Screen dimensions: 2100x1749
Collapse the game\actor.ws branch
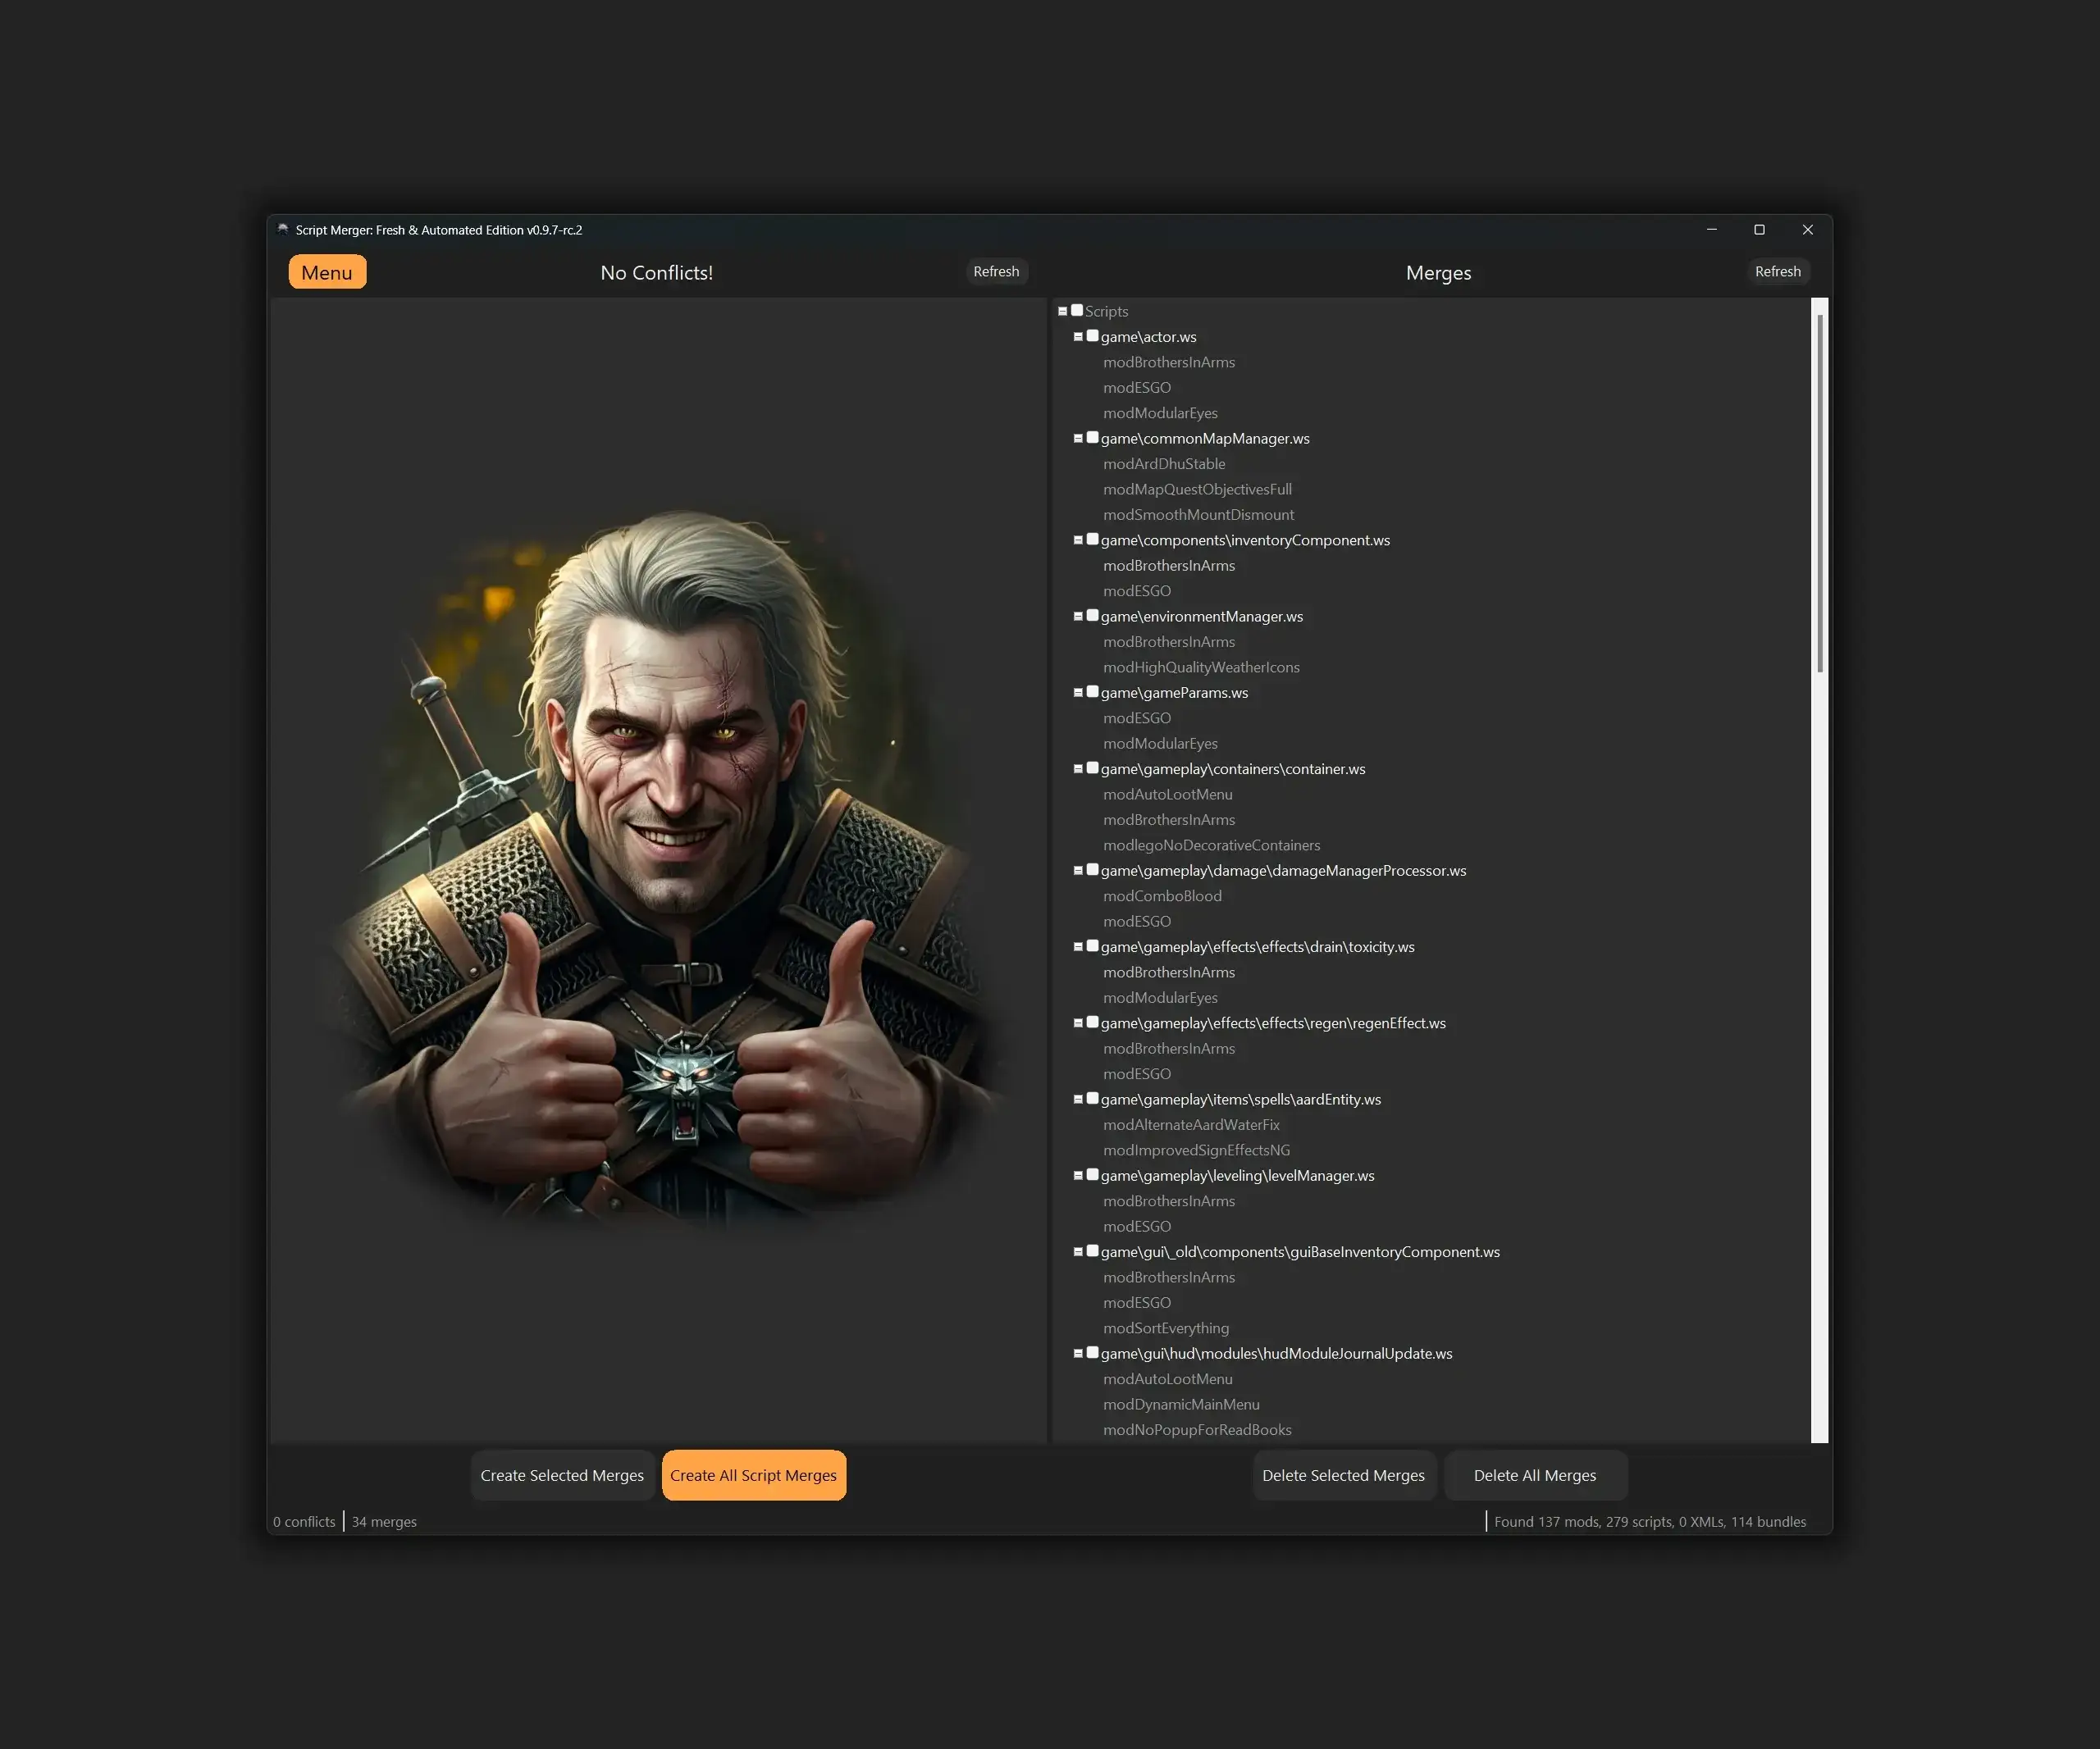click(x=1078, y=336)
